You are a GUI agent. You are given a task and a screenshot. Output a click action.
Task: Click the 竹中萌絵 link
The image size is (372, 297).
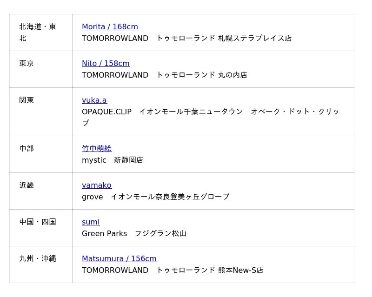[x=97, y=149]
